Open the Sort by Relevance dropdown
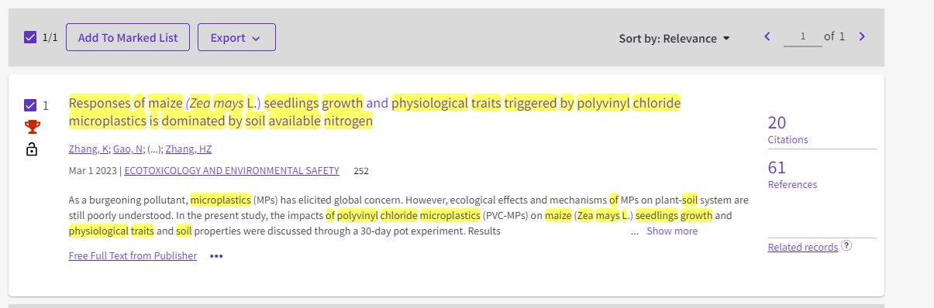Image resolution: width=934 pixels, height=308 pixels. point(674,39)
